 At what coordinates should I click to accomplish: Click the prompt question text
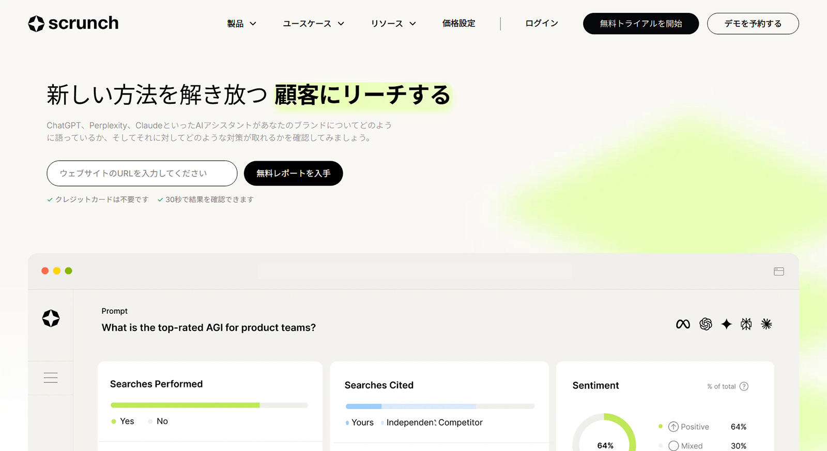pos(209,328)
